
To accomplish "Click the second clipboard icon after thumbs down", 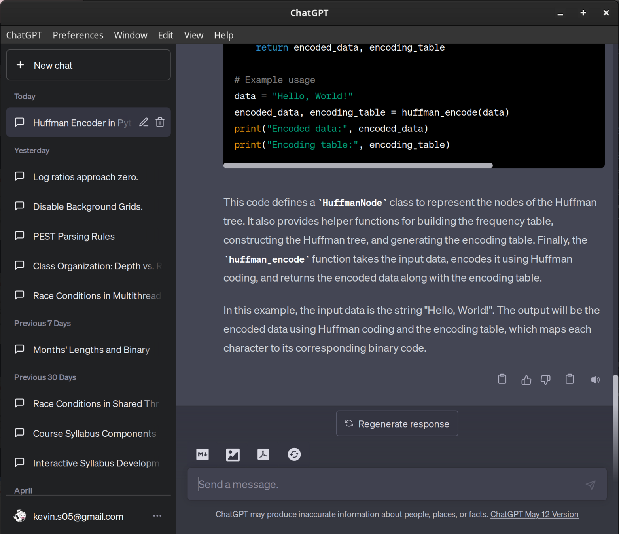I will 570,379.
